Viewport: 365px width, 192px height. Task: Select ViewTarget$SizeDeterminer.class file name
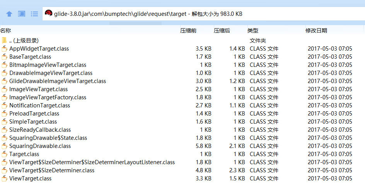(52, 170)
